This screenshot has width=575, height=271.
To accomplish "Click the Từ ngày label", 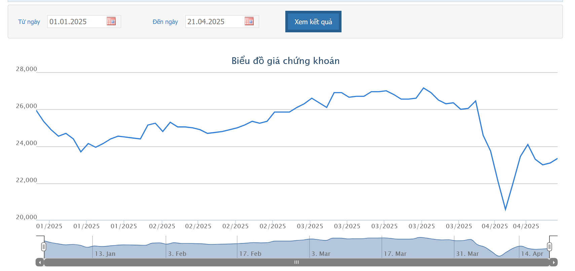I will (29, 22).
